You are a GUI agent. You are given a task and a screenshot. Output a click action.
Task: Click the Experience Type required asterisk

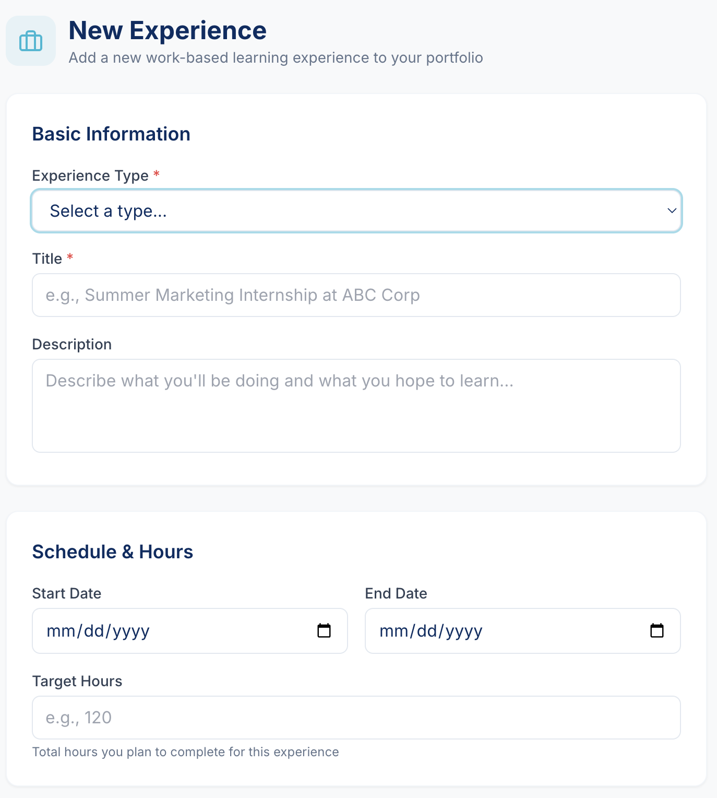click(157, 174)
